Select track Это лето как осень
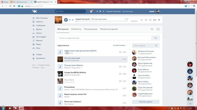 92,59
